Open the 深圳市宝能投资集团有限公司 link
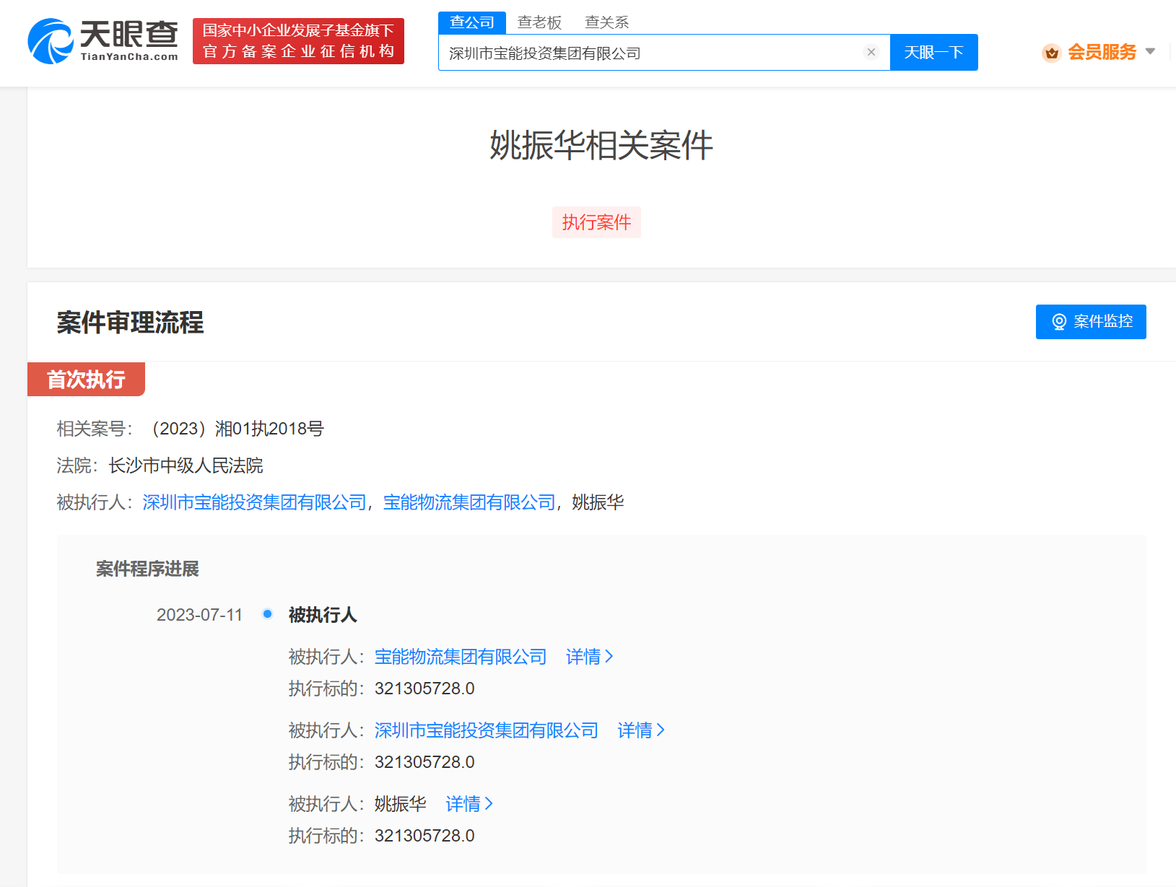Screen dimensions: 1176x887 254,502
